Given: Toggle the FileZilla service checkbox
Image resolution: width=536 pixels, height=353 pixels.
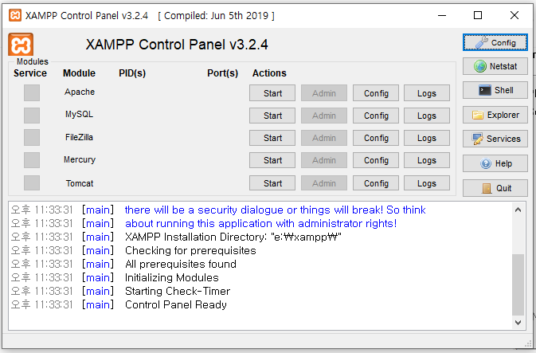Looking at the screenshot, I should point(32,138).
